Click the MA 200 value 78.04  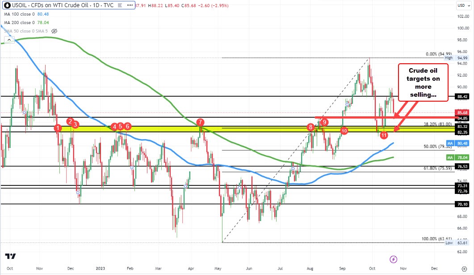coord(43,22)
